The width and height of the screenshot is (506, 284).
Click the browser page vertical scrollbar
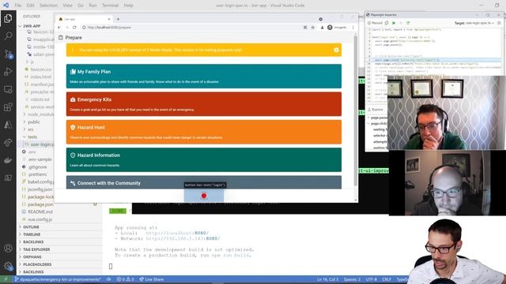(x=356, y=111)
